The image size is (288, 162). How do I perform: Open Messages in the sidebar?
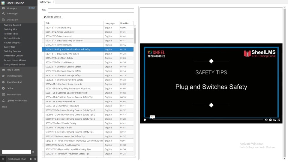pyautogui.click(x=11, y=8)
